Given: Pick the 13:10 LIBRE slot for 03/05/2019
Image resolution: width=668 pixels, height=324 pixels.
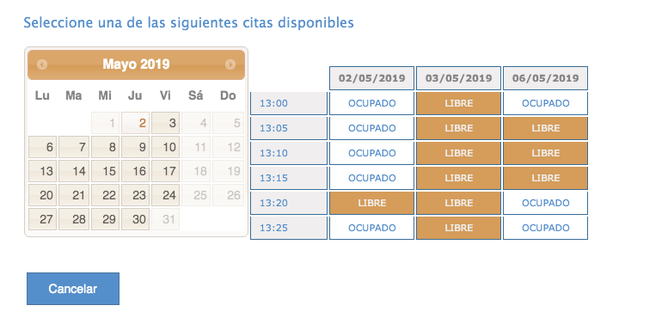Looking at the screenshot, I should [458, 153].
